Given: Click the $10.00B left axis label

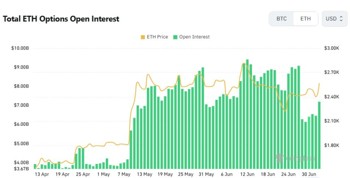Looking at the screenshot, I should pyautogui.click(x=20, y=48).
